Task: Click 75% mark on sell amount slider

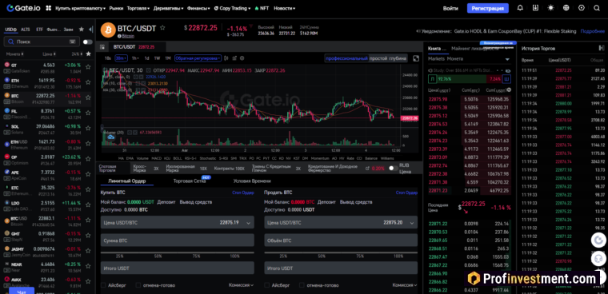Action: point(360,256)
